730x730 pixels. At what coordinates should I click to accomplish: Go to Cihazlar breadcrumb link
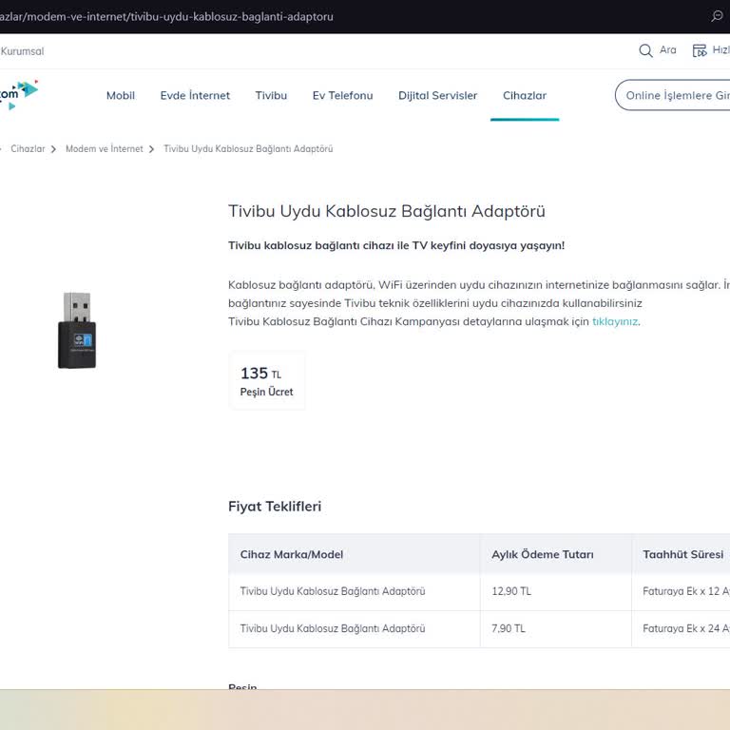(x=28, y=149)
